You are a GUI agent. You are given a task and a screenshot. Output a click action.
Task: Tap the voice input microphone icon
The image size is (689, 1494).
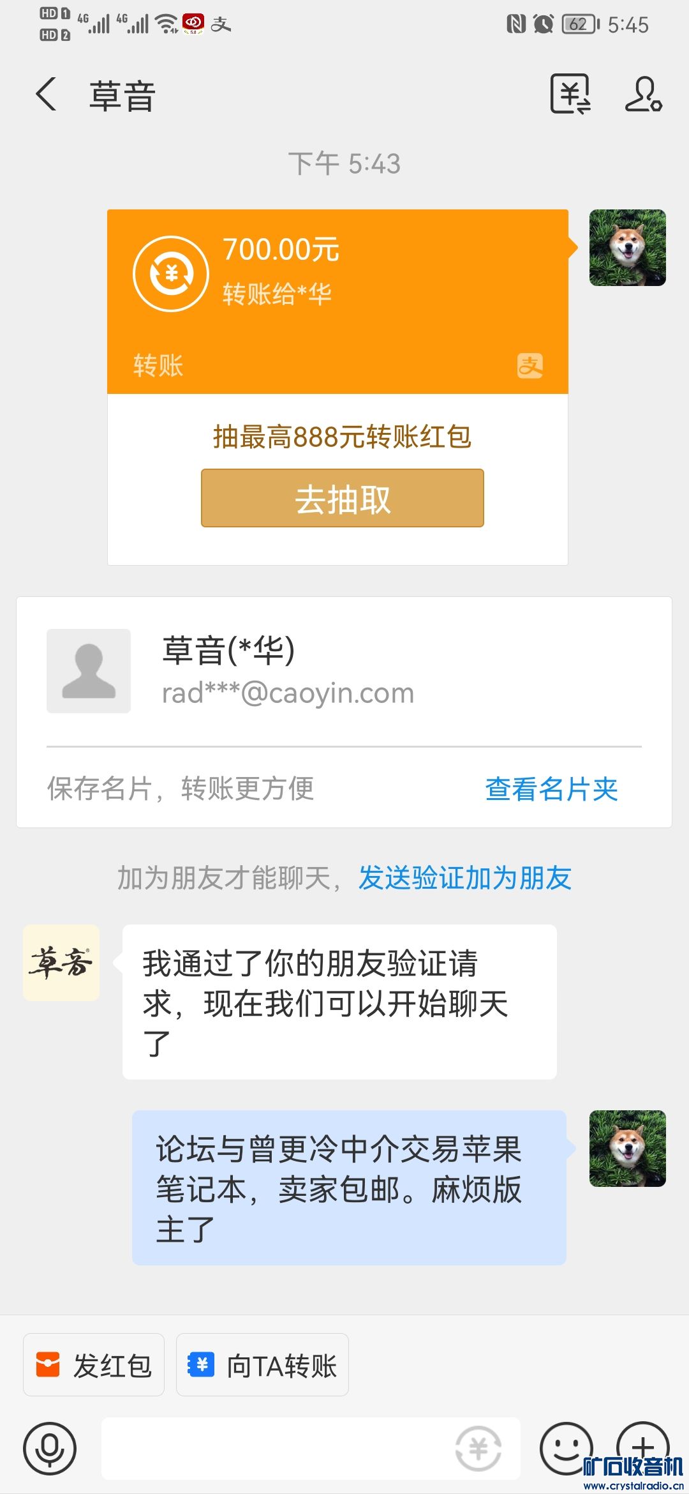pos(50,1448)
